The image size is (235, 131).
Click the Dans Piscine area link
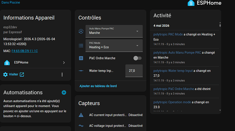point(11,2)
